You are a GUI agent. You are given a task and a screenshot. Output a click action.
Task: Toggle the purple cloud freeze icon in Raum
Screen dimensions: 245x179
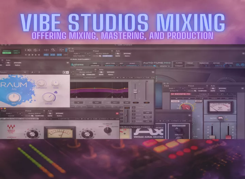coord(55,92)
